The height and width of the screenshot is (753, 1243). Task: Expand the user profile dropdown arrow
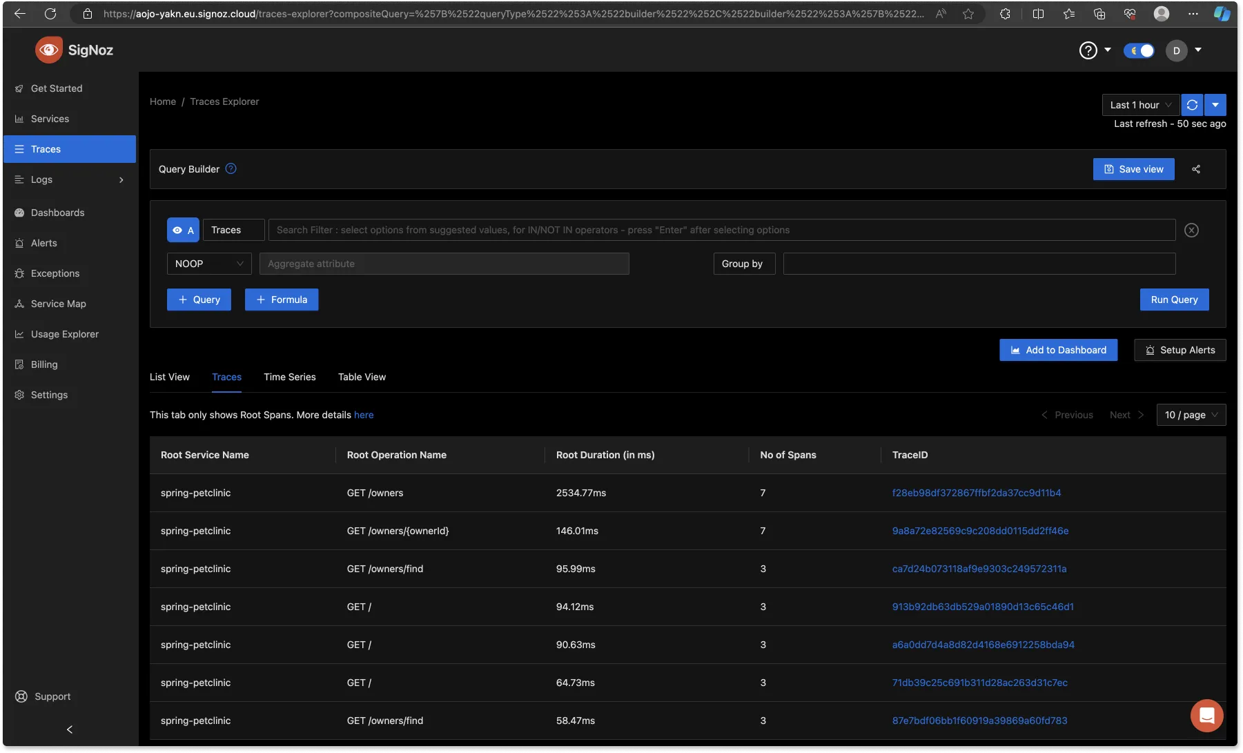1198,50
